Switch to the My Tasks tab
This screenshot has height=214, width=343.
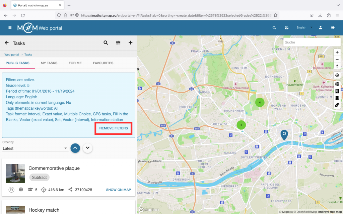tap(49, 63)
